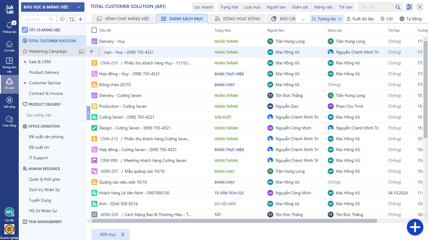Toggle the Tự động auto setting

tap(410, 19)
